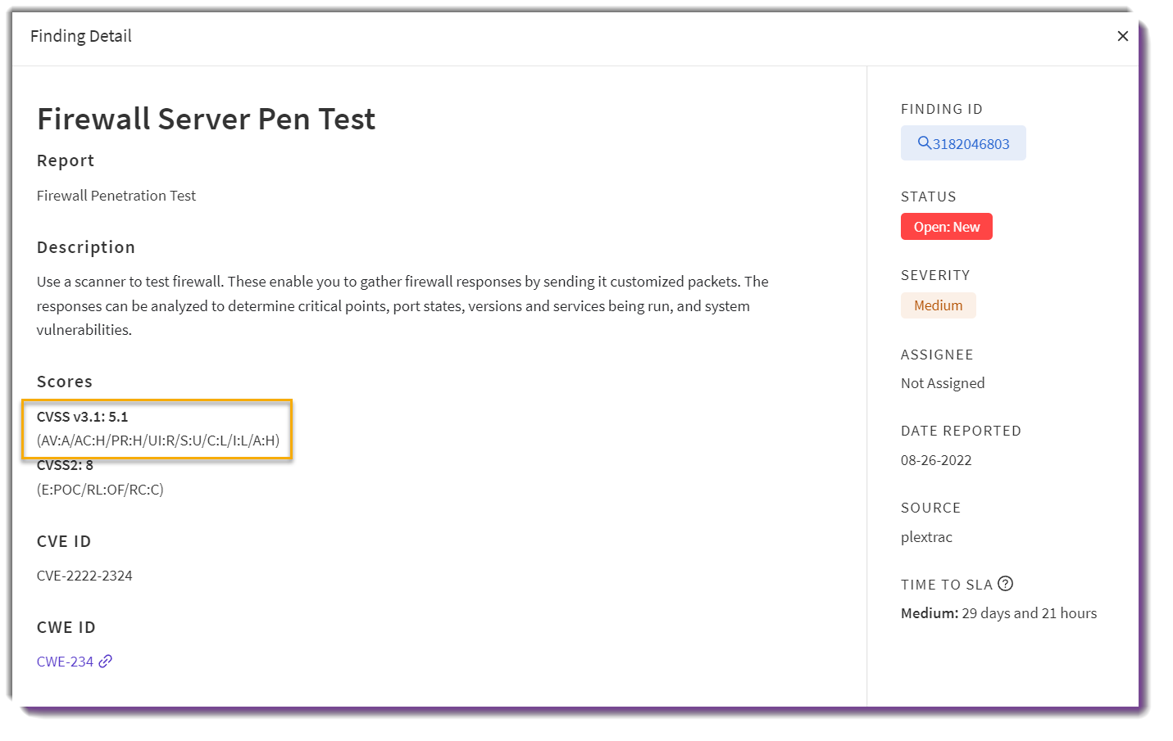The height and width of the screenshot is (741, 1173).
Task: Click the E:POC/RL:OF/RC:C vector text
Action: click(x=100, y=490)
